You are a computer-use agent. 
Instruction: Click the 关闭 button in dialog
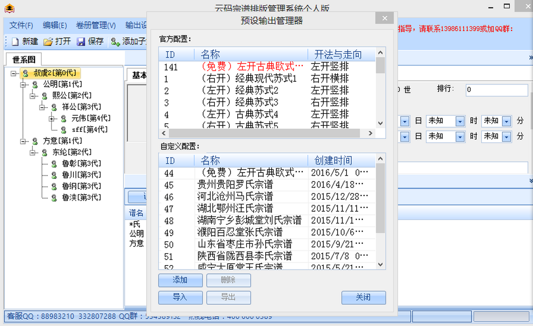pos(363,298)
